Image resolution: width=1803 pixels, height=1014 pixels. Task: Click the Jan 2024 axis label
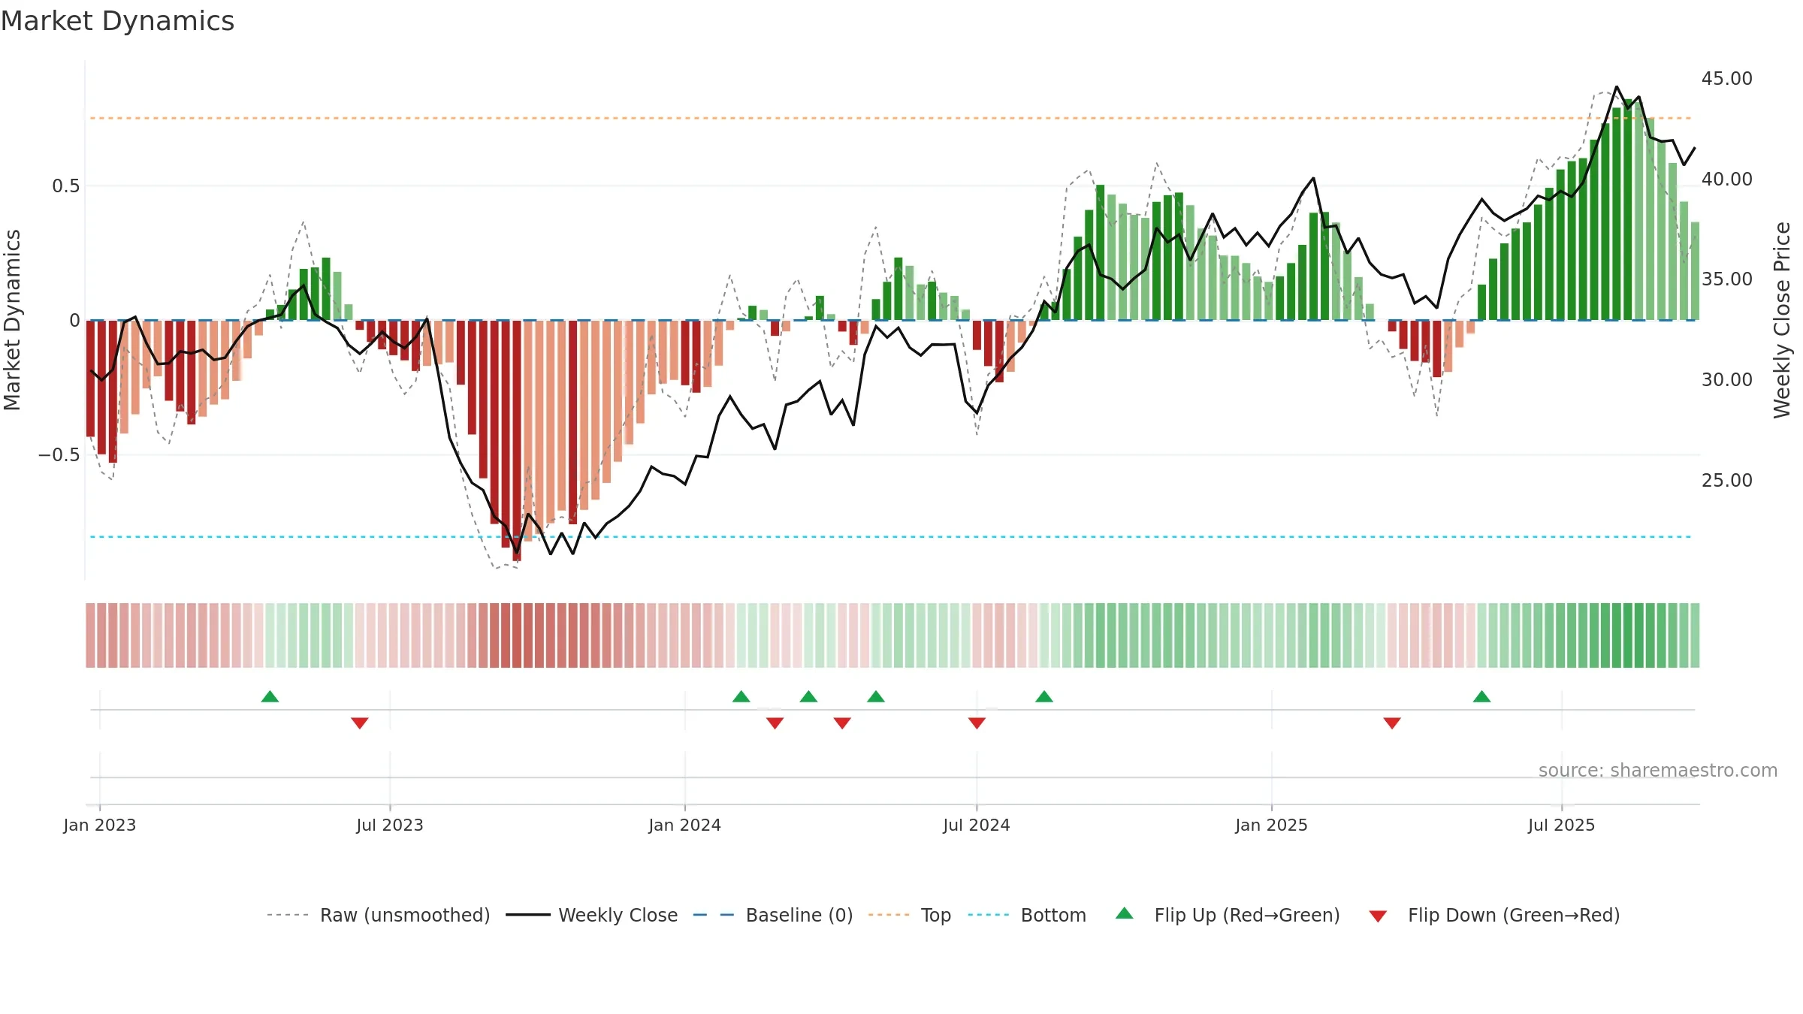(685, 825)
